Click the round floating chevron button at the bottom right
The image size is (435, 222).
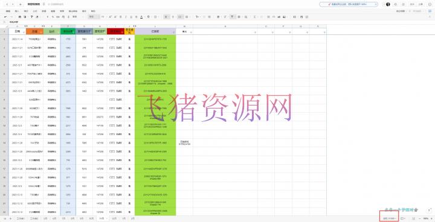coord(430,210)
